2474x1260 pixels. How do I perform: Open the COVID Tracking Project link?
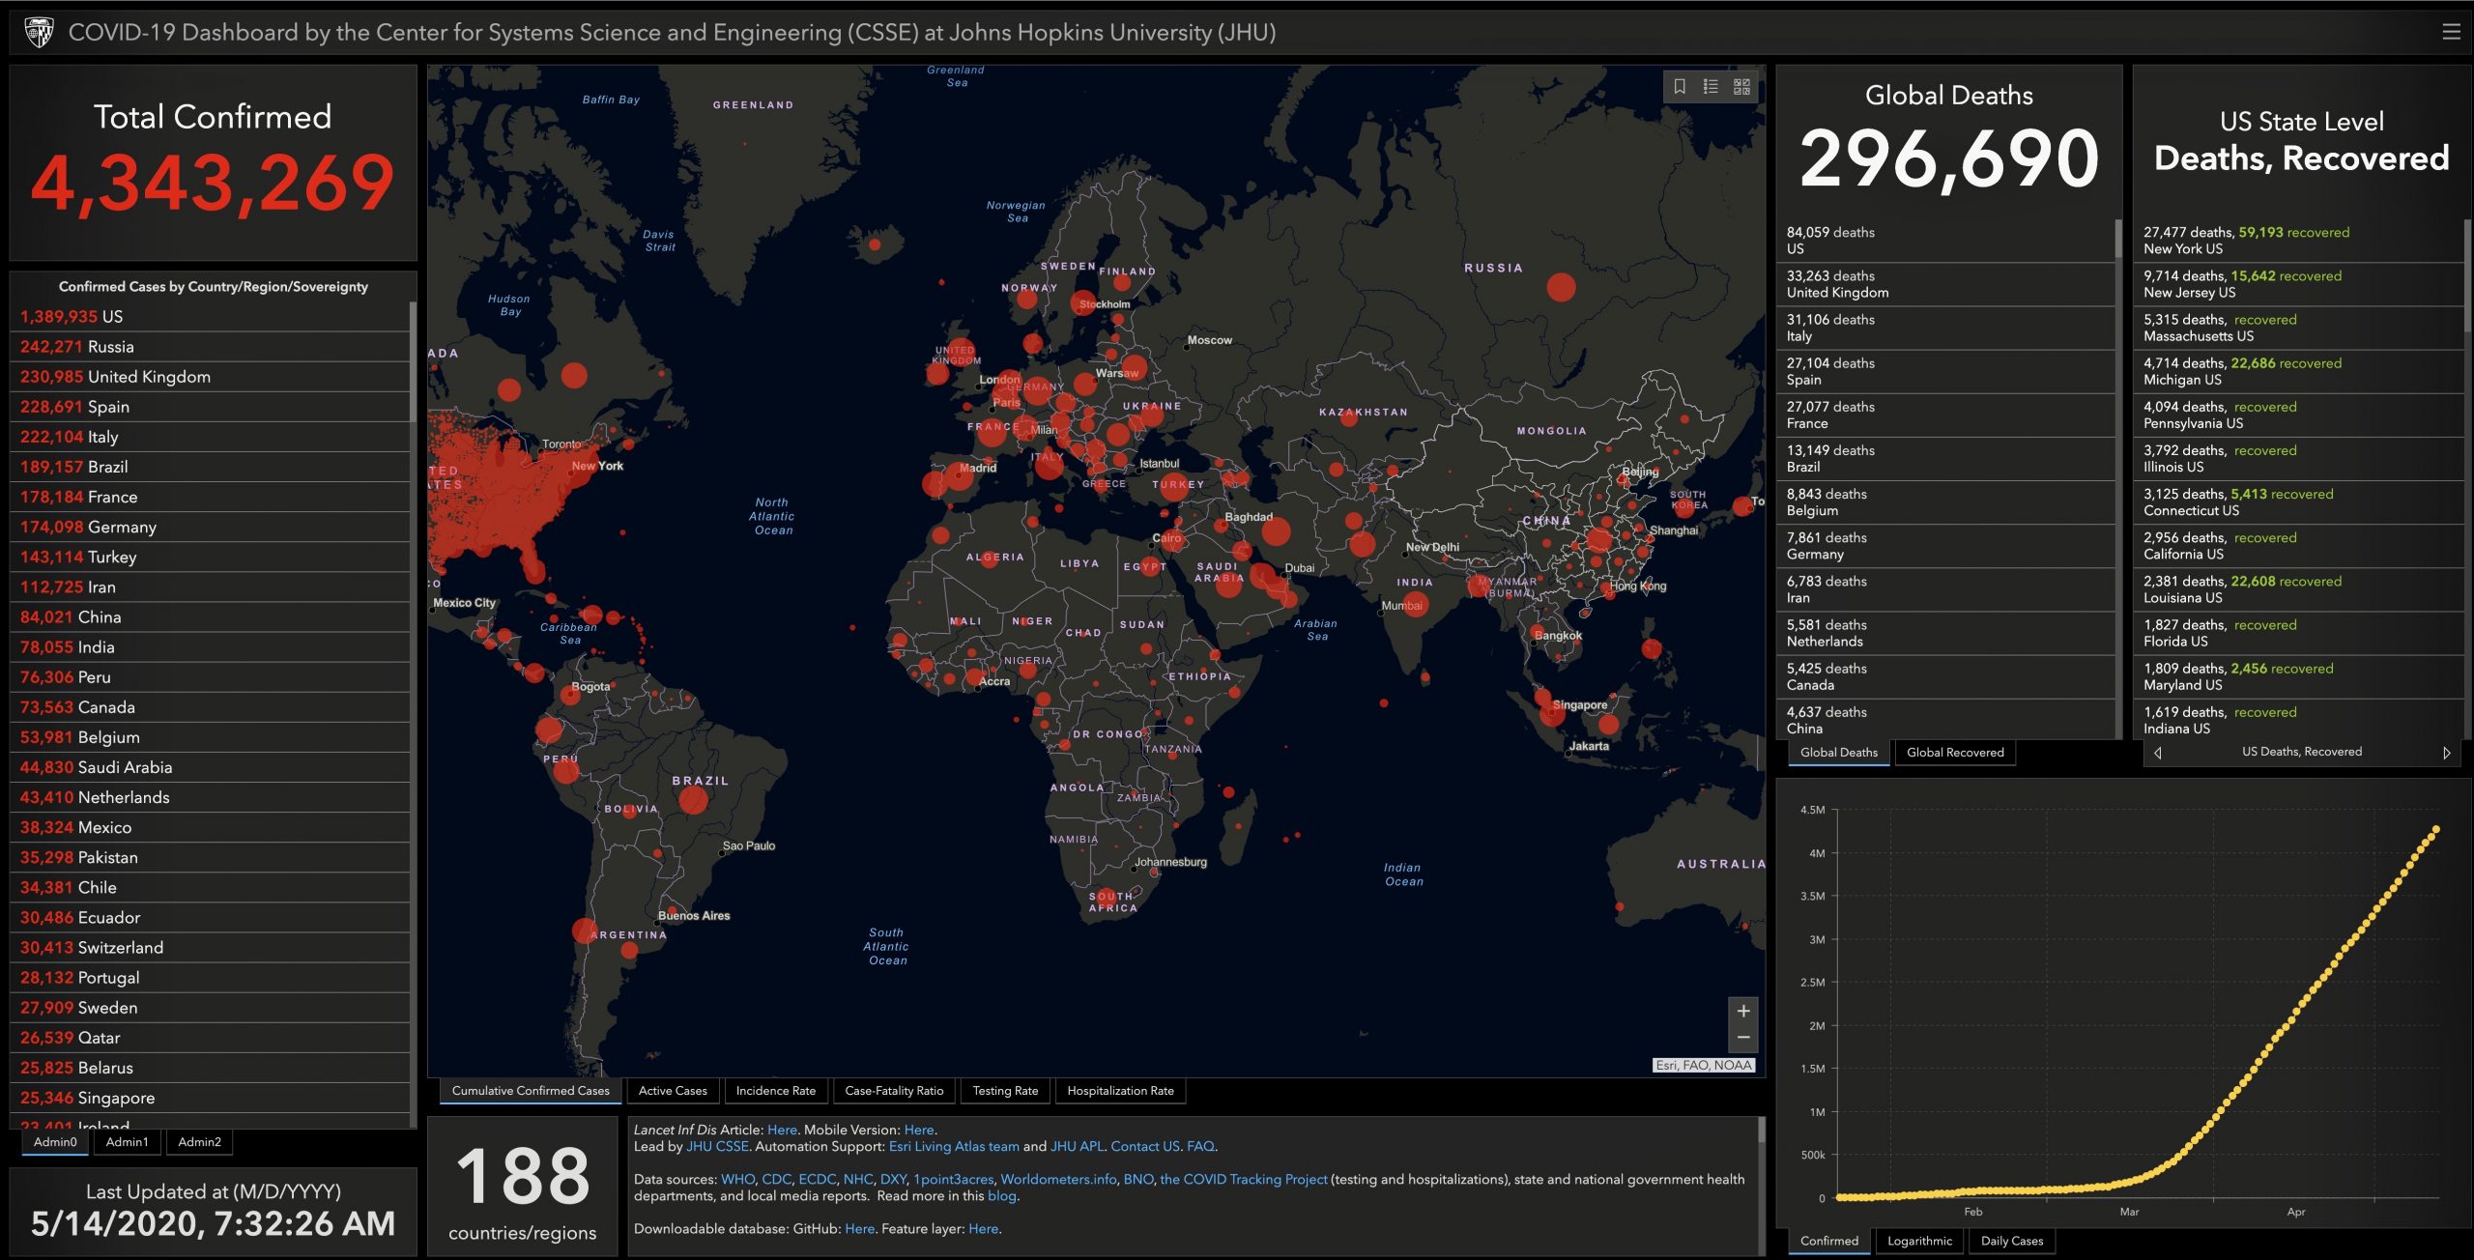click(1243, 1179)
